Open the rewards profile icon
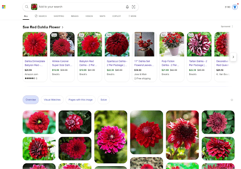This screenshot has width=241, height=169. coord(235,7)
